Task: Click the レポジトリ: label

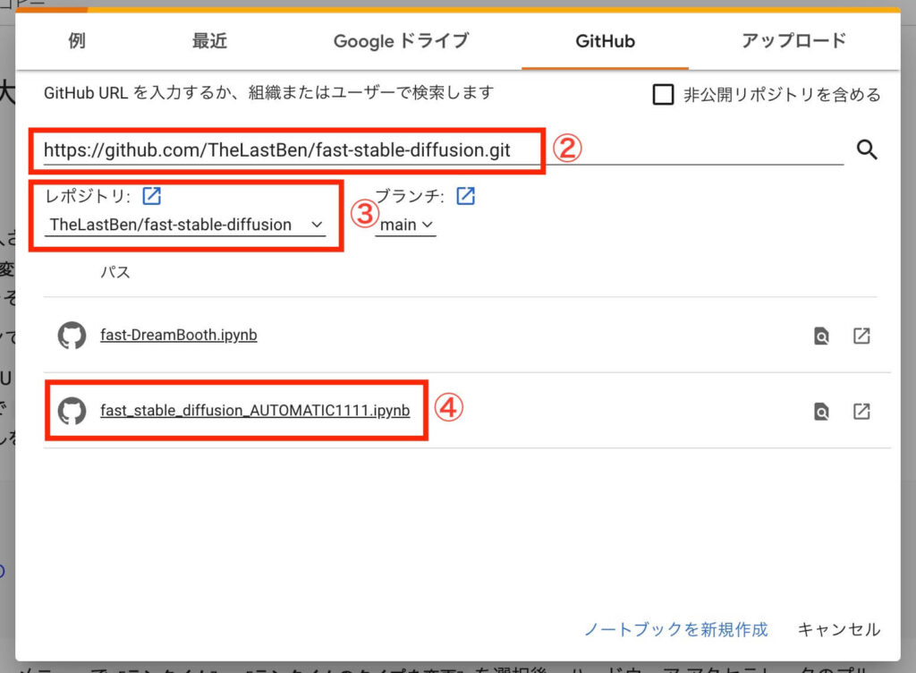Action: click(89, 196)
